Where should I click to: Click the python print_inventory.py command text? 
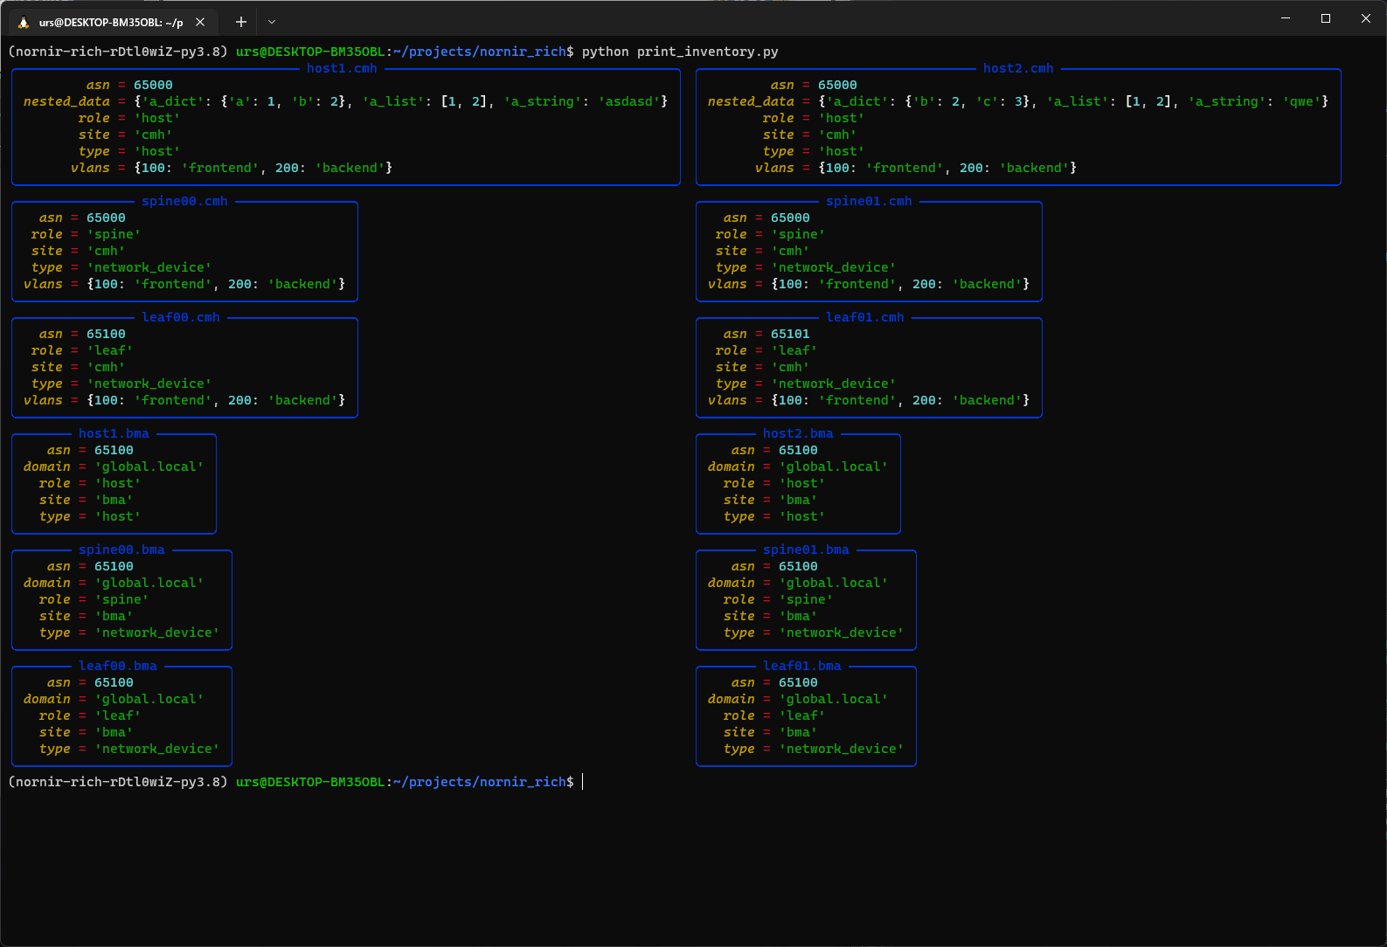680,52
